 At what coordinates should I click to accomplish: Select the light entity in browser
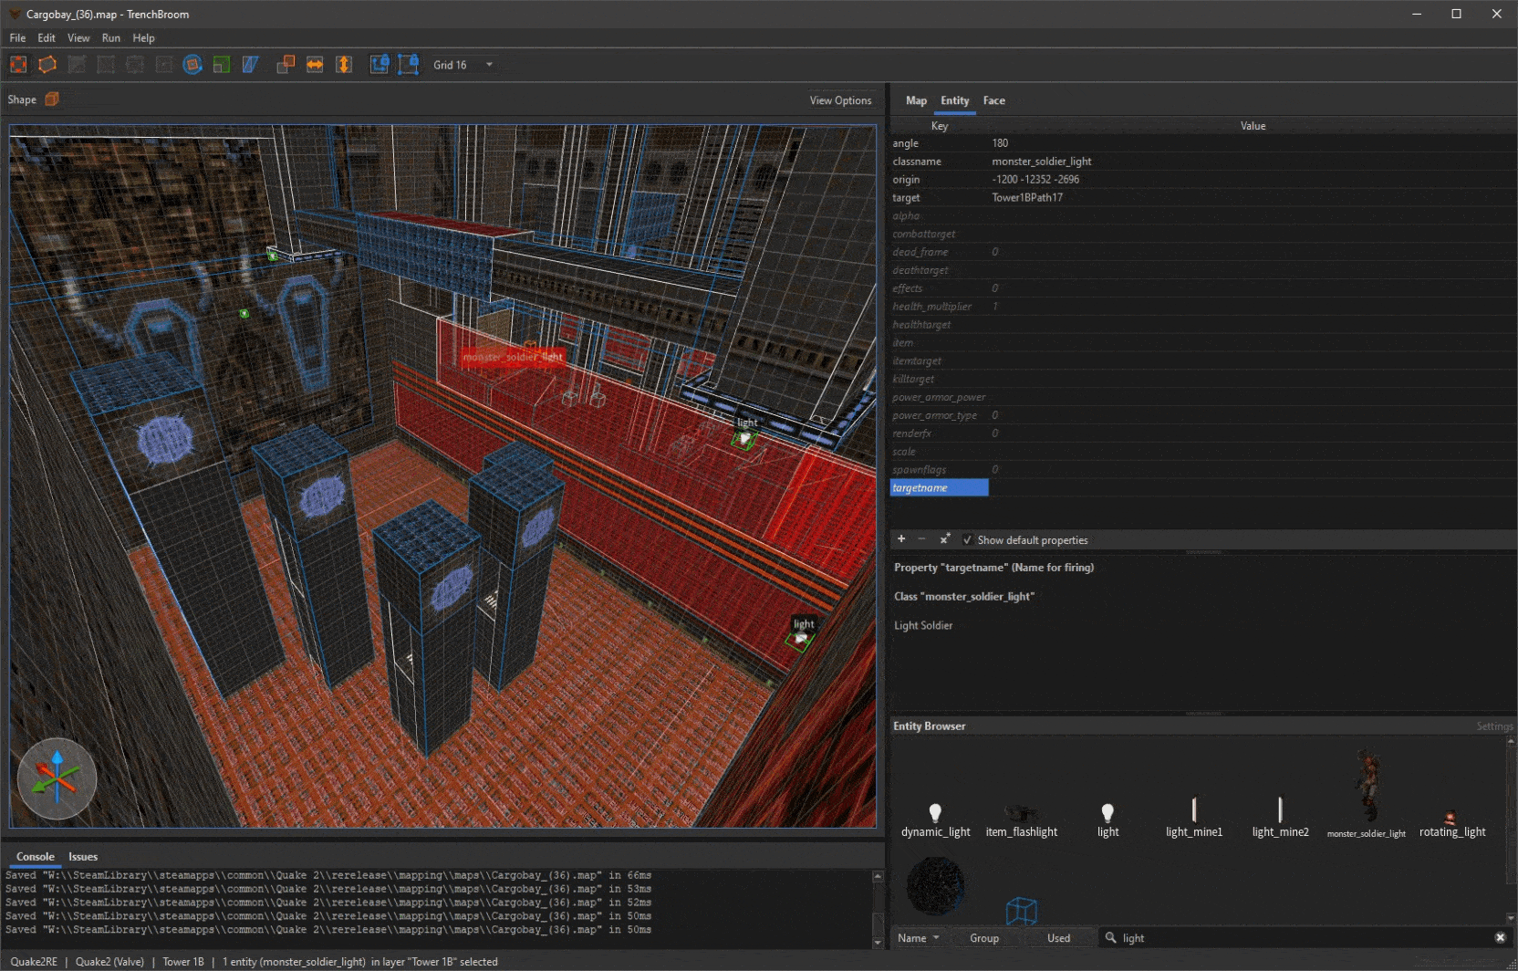pyautogui.click(x=1107, y=820)
